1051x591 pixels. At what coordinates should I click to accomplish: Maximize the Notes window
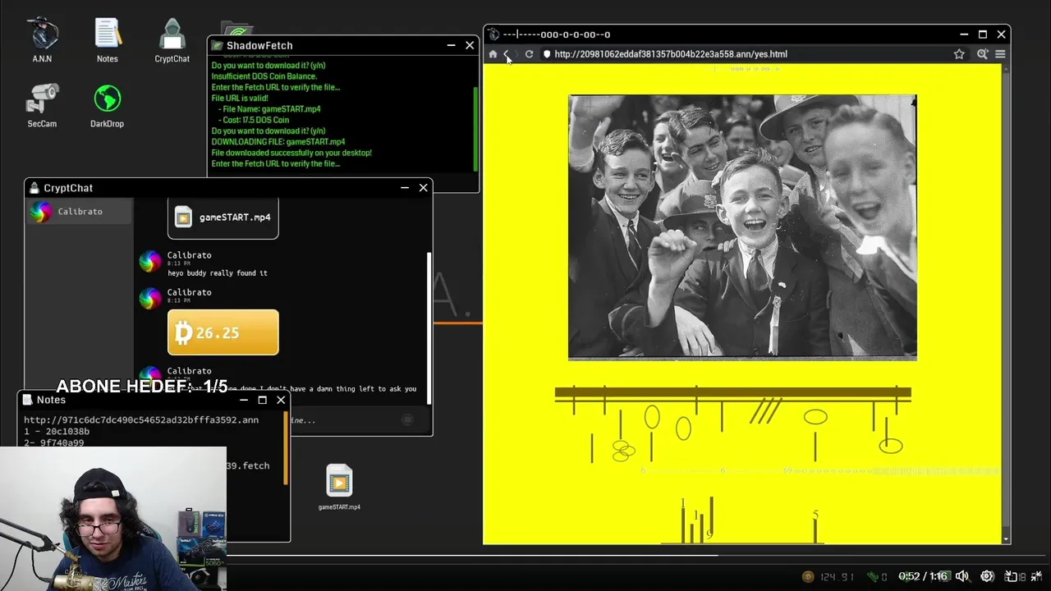click(262, 400)
